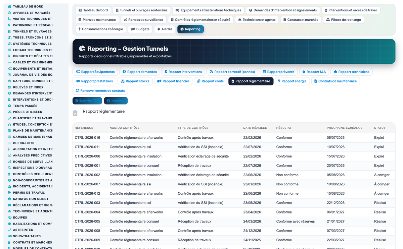This screenshot has width=403, height=249.
Task: Click the Sous-traitants sidebar icon
Action: tap(9, 236)
